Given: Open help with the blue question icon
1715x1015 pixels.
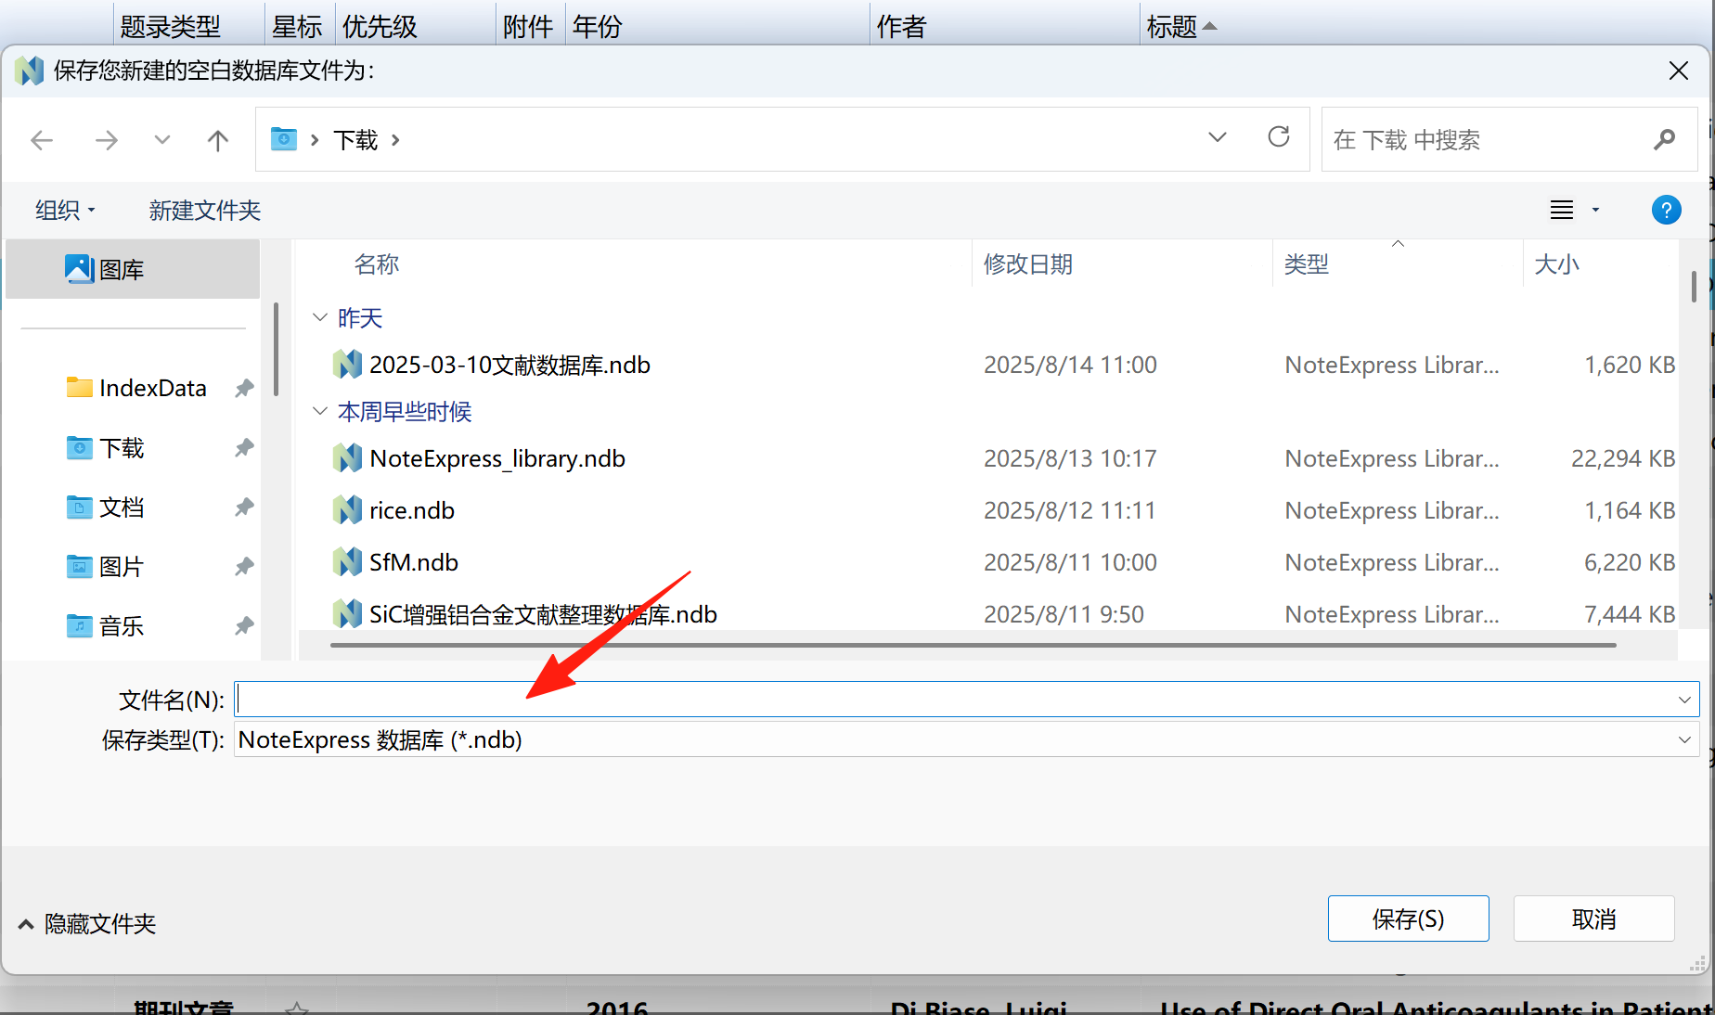Looking at the screenshot, I should coord(1667,210).
